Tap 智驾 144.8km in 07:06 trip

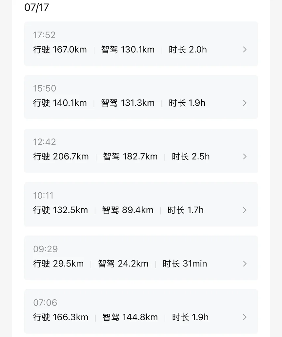130,317
